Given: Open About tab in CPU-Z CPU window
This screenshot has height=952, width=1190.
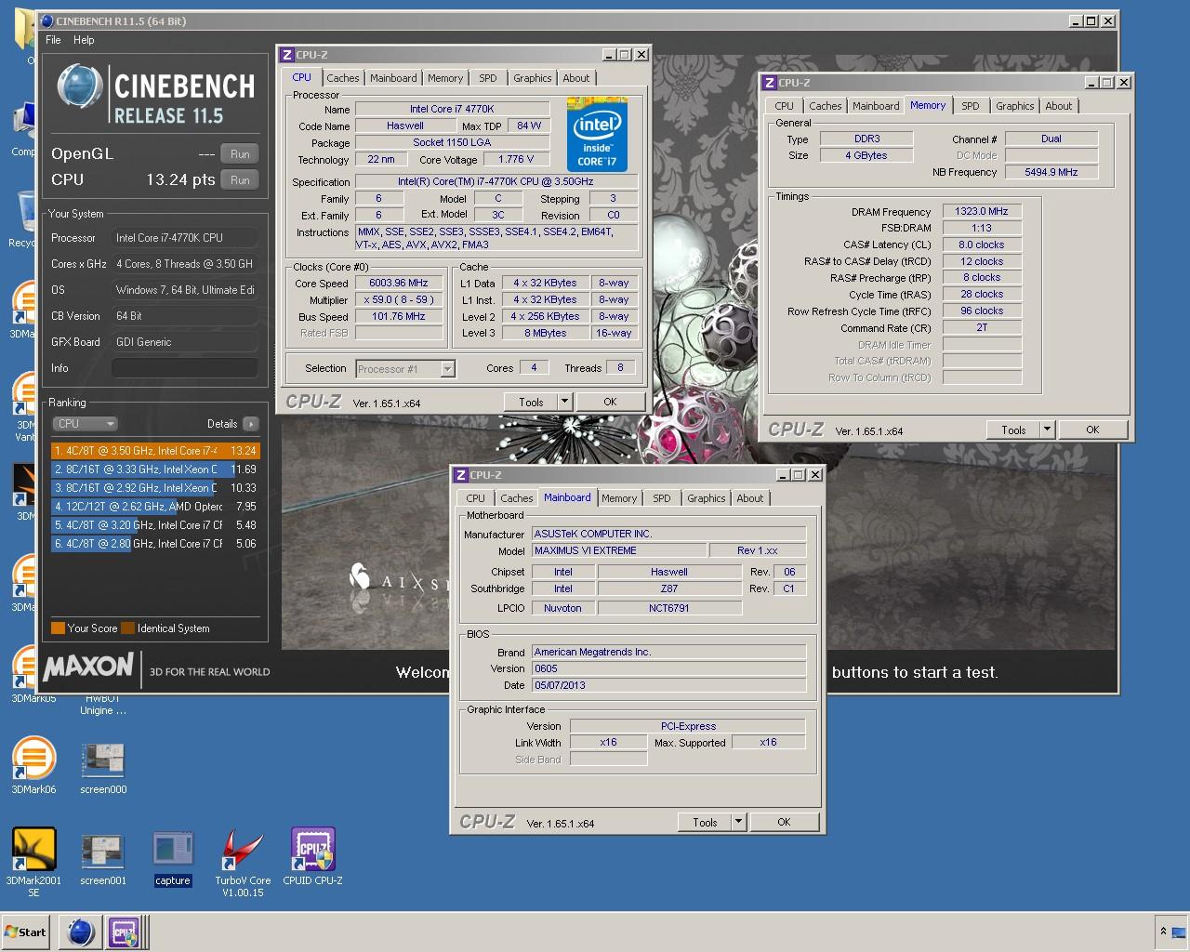Looking at the screenshot, I should coord(576,78).
